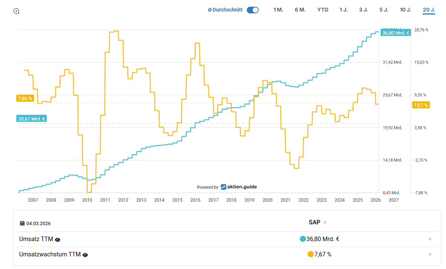Toggle the Durchschnitt average switch
446x269 pixels.
tap(252, 10)
